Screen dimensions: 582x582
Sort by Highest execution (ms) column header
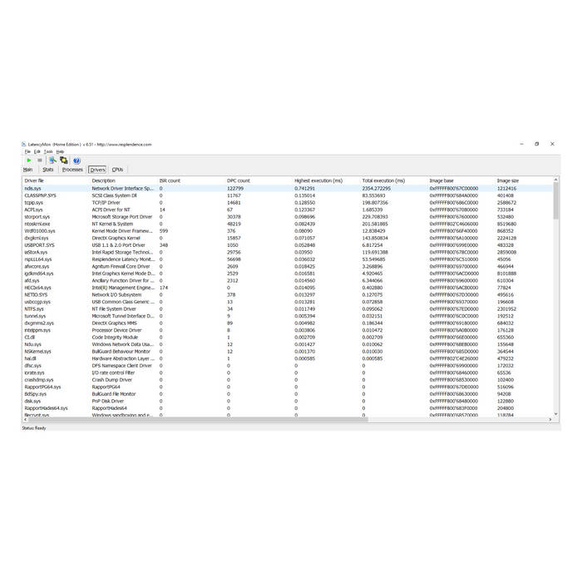318,180
